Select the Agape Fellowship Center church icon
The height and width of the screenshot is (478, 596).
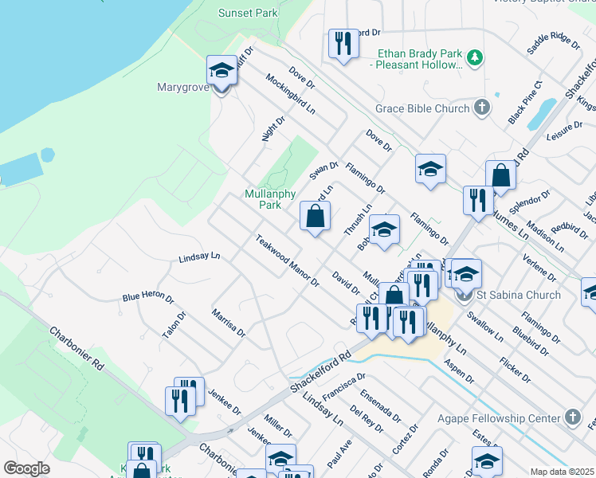coord(571,417)
